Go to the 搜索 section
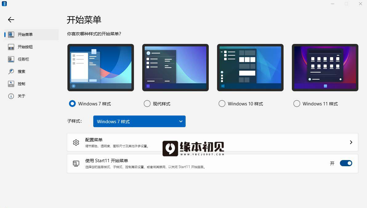Screen dimensions: 367x208 (x=31, y=72)
